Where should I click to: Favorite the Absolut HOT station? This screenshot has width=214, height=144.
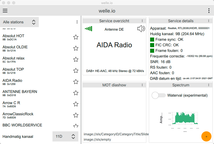coord(76,37)
